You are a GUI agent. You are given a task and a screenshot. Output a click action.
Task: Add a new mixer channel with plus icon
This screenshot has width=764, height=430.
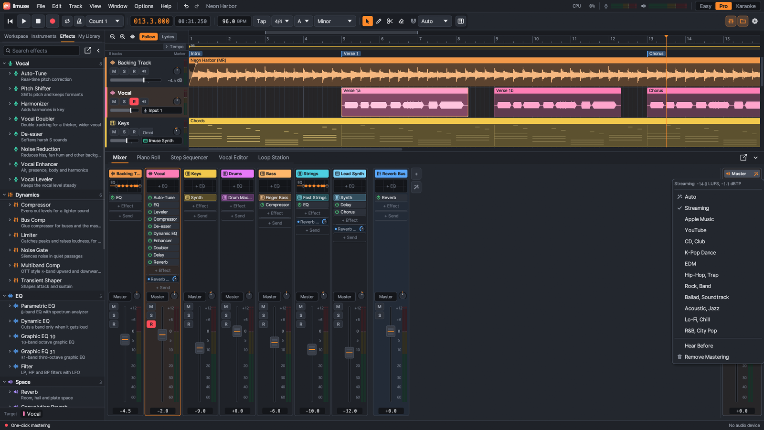coord(416,174)
